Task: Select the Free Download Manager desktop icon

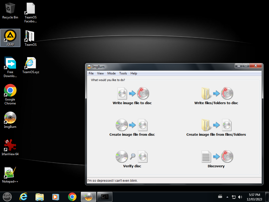Action: pos(10,67)
